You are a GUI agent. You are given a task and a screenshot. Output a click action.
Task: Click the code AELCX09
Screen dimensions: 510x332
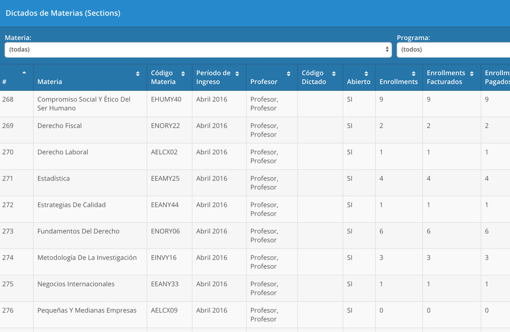pyautogui.click(x=164, y=310)
